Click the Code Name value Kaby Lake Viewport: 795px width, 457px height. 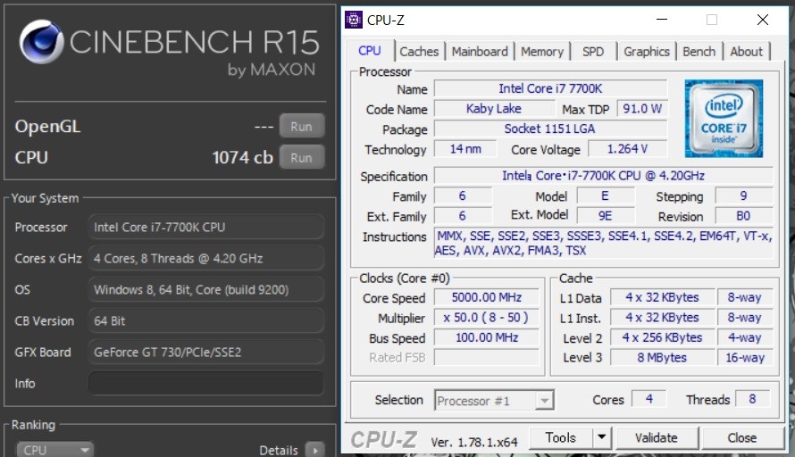click(494, 108)
